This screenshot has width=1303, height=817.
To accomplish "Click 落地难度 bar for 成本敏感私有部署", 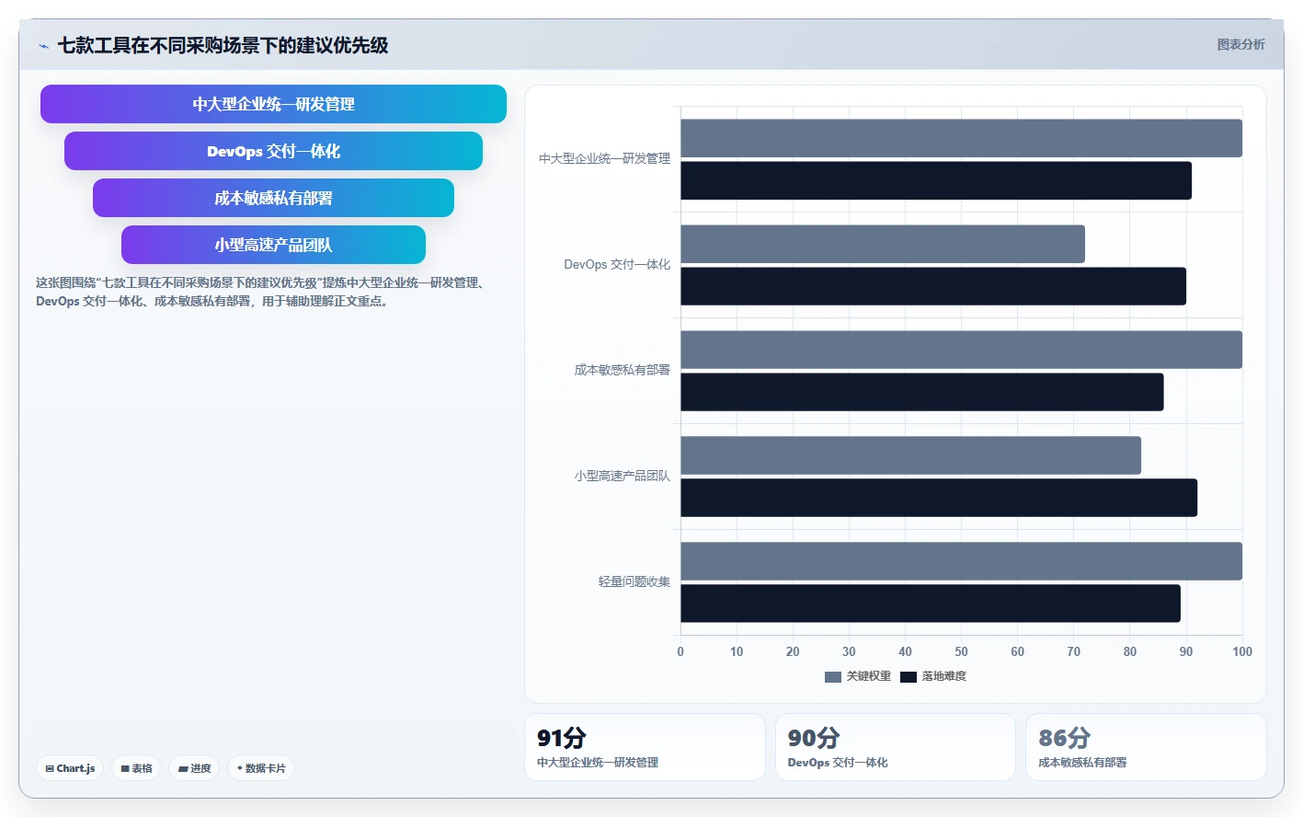I will pos(922,392).
